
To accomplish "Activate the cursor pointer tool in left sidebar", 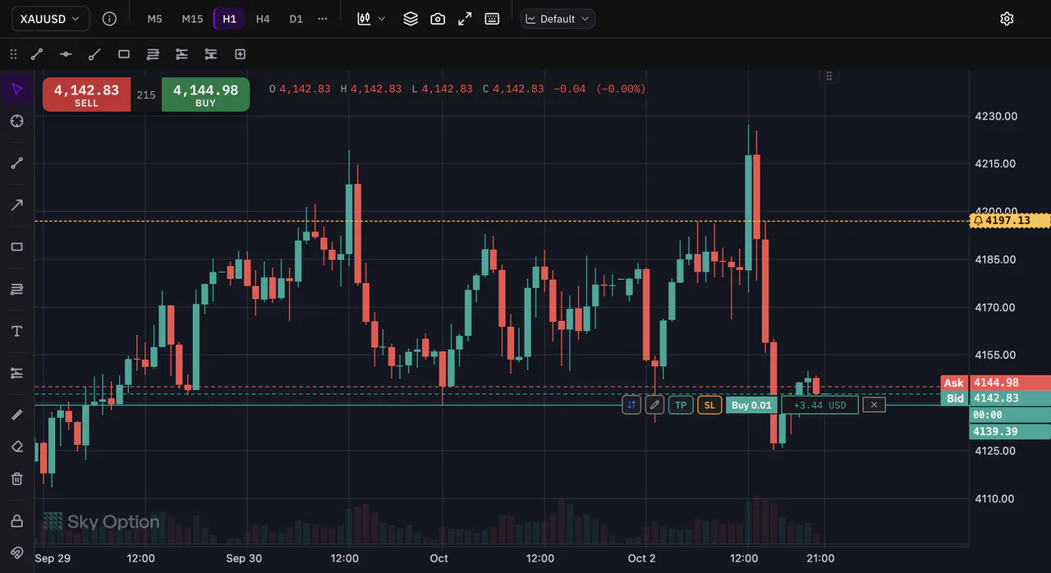I will [x=16, y=89].
